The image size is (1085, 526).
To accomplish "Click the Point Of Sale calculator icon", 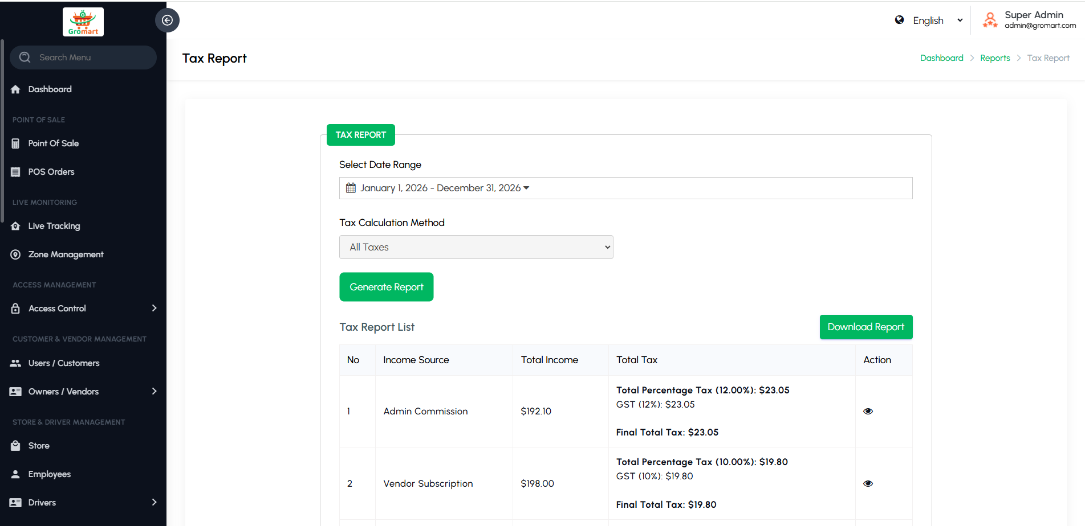I will point(15,143).
